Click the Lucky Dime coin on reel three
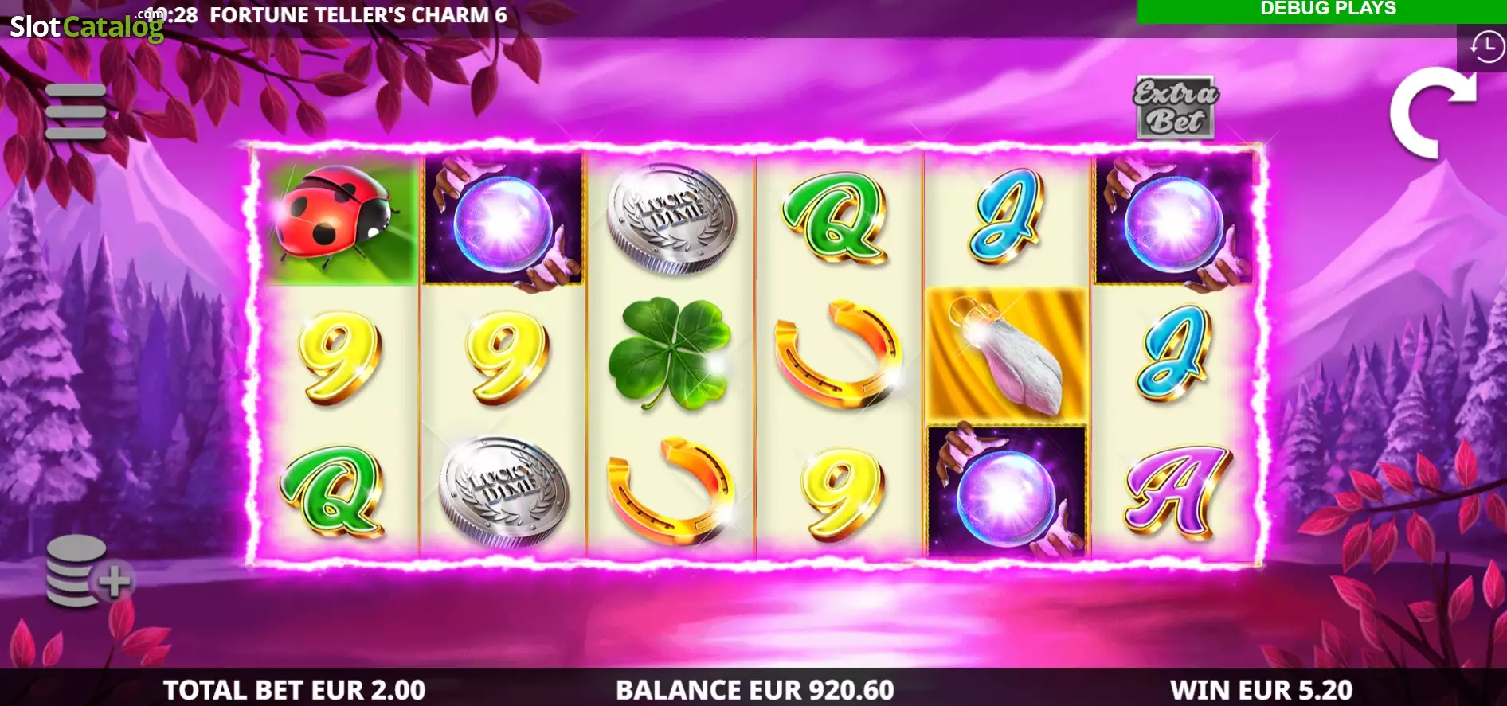The width and height of the screenshot is (1507, 706). click(x=671, y=218)
